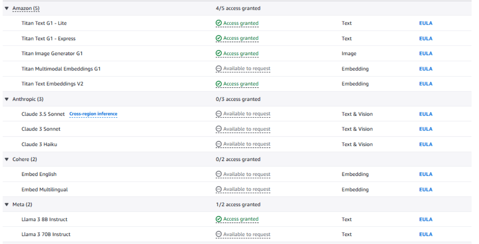Click ellipsis status icon for Llama 3 70B Instruct
This screenshot has height=244, width=479.
click(x=219, y=235)
